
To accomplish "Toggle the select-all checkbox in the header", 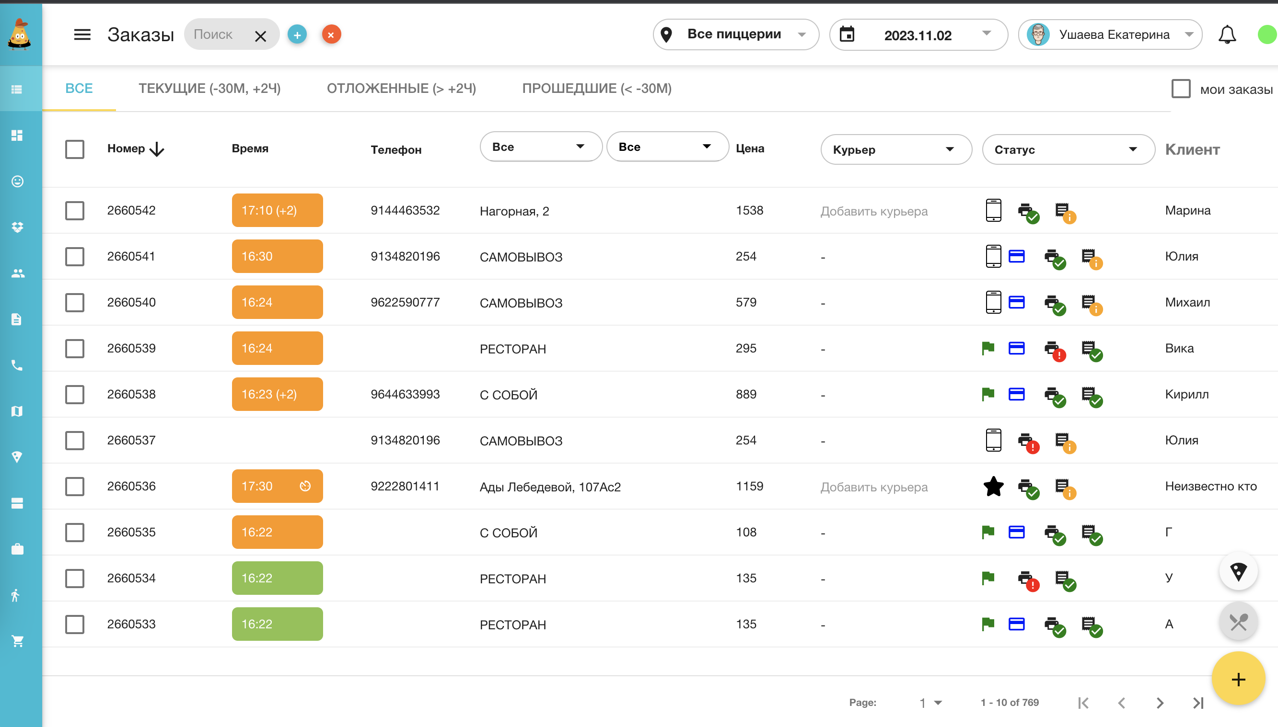I will pyautogui.click(x=74, y=149).
